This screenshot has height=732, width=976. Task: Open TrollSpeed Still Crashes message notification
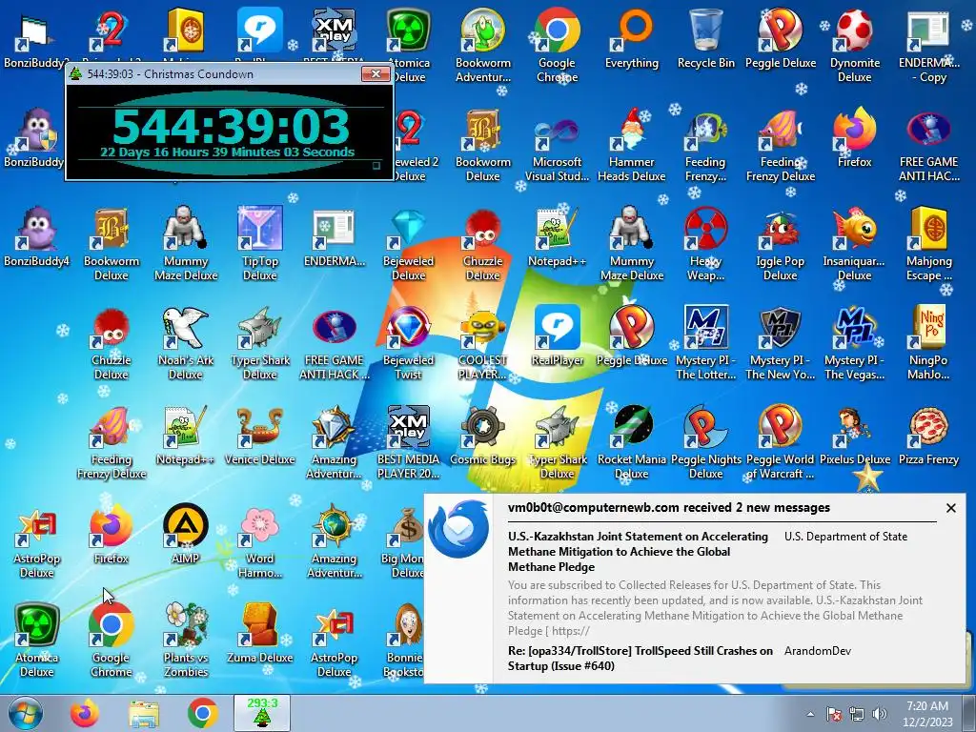tap(640, 658)
